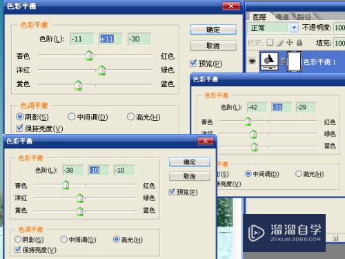The image size is (345, 259).
Task: Toggle 预览(P) in the dialog with -11 level
Action: click(193, 63)
